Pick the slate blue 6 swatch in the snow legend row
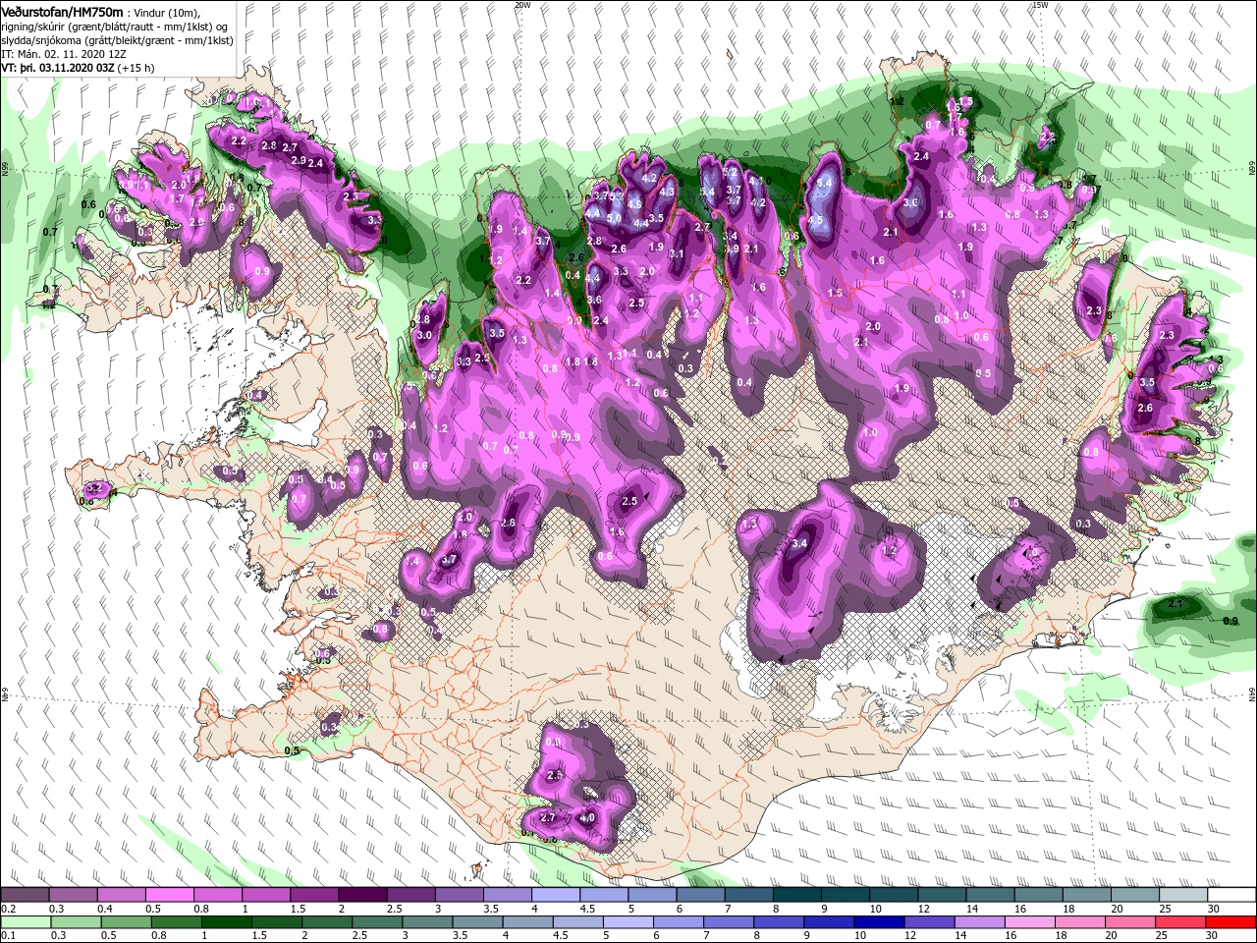Screen dimensions: 1257x943 701,895
